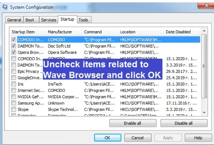This screenshot has width=214, height=145.
Task: Click the 'Unknown' manufacturer cell for Samsung
Action: click(56, 103)
